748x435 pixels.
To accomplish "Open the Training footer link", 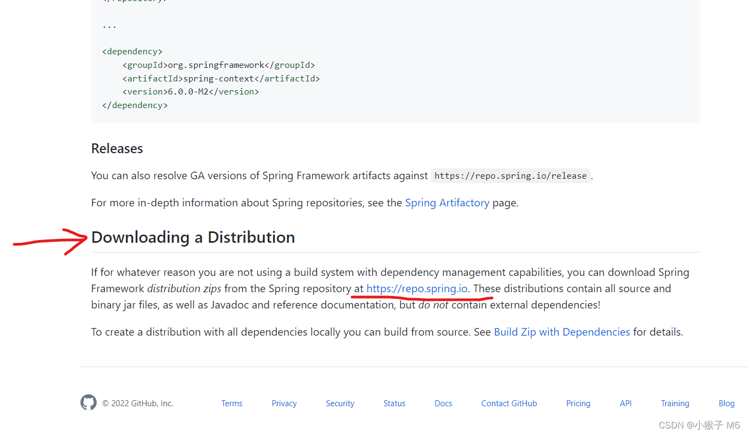I will pos(675,404).
